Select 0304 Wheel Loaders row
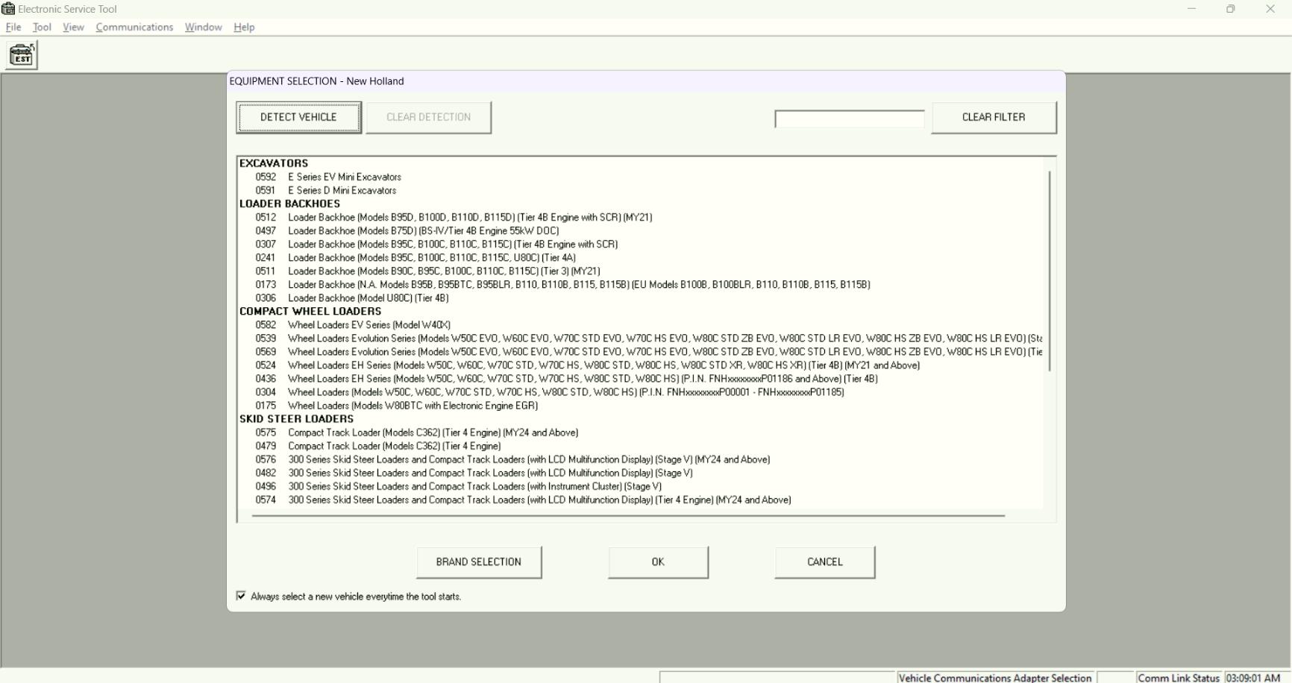This screenshot has height=683, width=1292. (x=550, y=391)
